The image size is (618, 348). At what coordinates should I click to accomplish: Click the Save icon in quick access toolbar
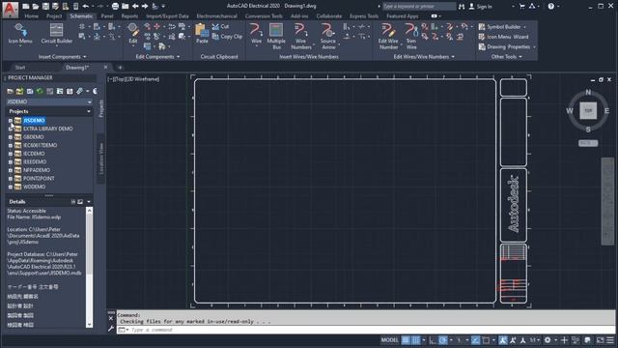45,6
